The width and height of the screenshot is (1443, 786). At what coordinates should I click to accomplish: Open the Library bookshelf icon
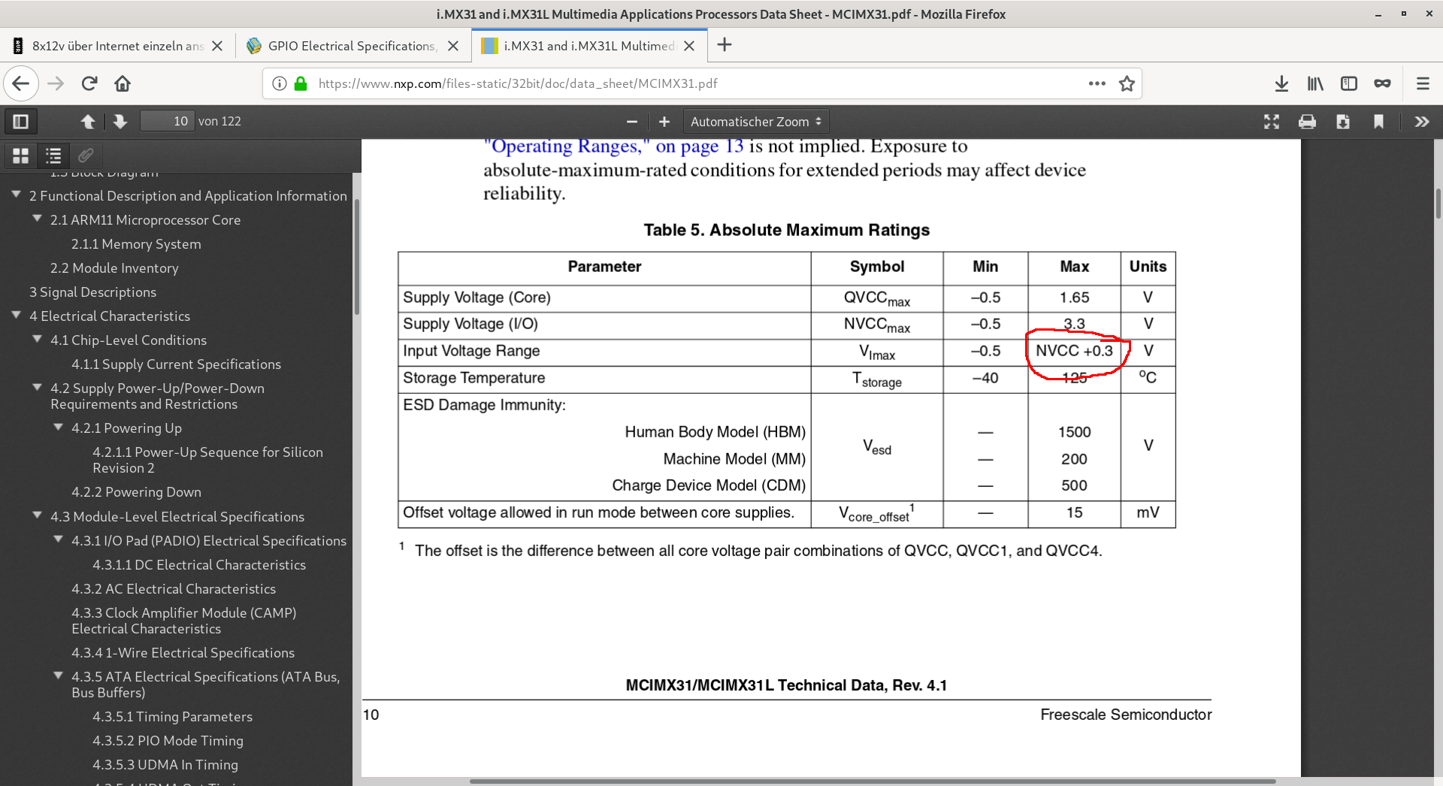coord(1315,83)
